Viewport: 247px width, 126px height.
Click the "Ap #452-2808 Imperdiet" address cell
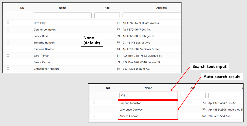[x=226, y=110]
